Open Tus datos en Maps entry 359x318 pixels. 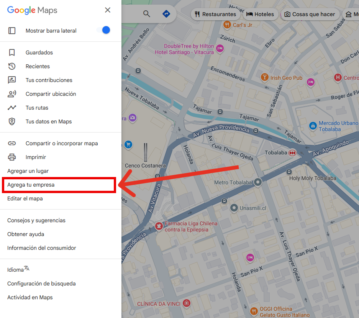(x=61, y=121)
